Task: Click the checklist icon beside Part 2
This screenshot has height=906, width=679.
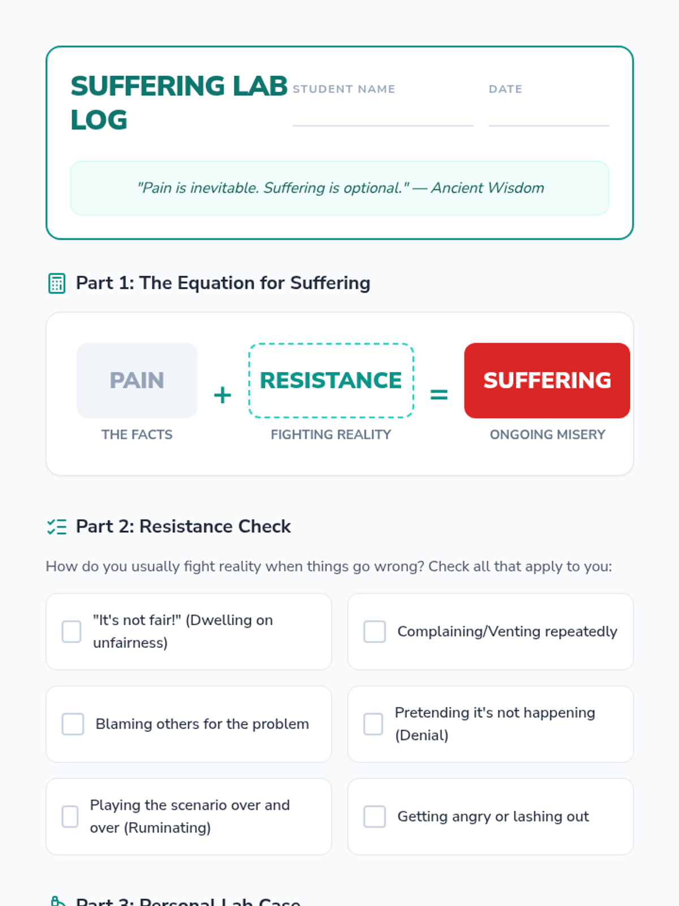Action: click(57, 527)
